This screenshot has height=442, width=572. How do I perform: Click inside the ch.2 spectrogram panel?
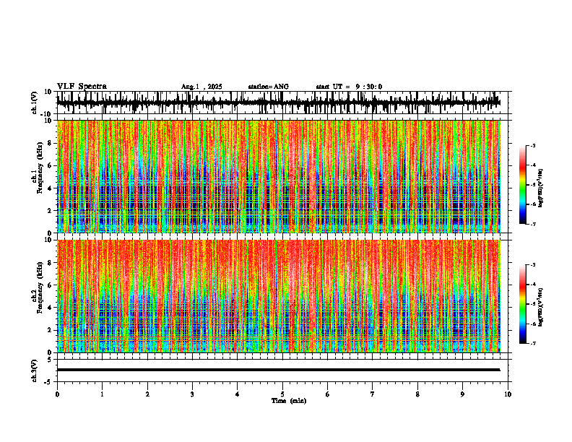coord(278,296)
